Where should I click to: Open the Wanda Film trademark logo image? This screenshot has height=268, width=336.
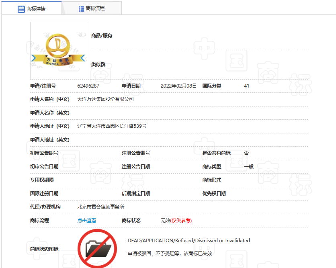(x=59, y=50)
